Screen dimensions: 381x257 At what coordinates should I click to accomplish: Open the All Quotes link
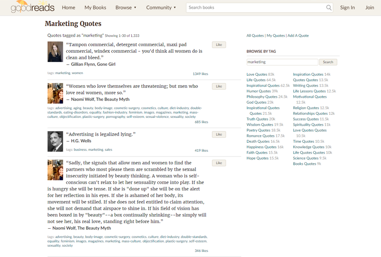(255, 35)
